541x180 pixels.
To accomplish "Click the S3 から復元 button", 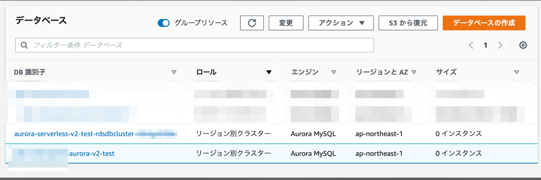I will 408,23.
